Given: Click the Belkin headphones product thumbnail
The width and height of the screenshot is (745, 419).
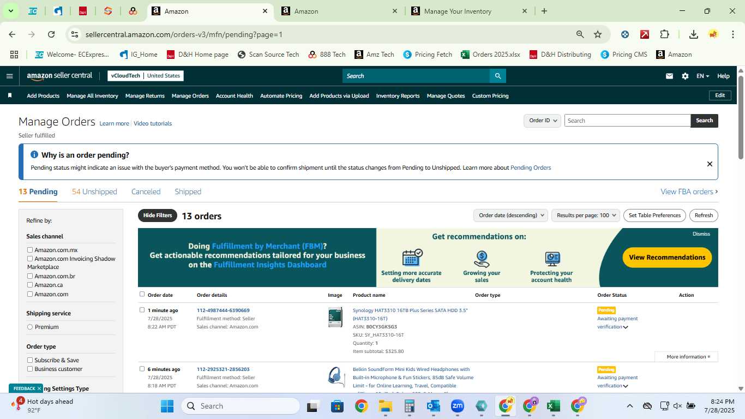Looking at the screenshot, I should pos(336,376).
